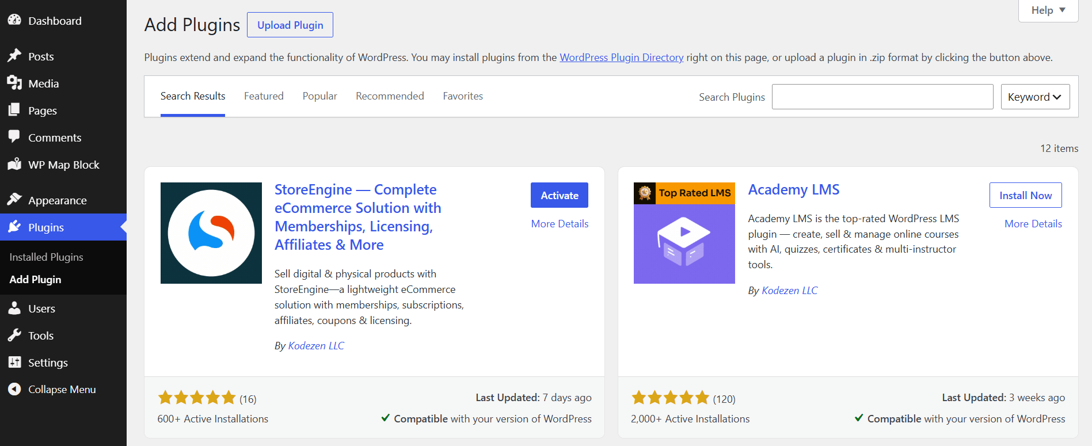This screenshot has width=1092, height=446.
Task: Open the WordPress Plugin Directory link
Action: [622, 58]
